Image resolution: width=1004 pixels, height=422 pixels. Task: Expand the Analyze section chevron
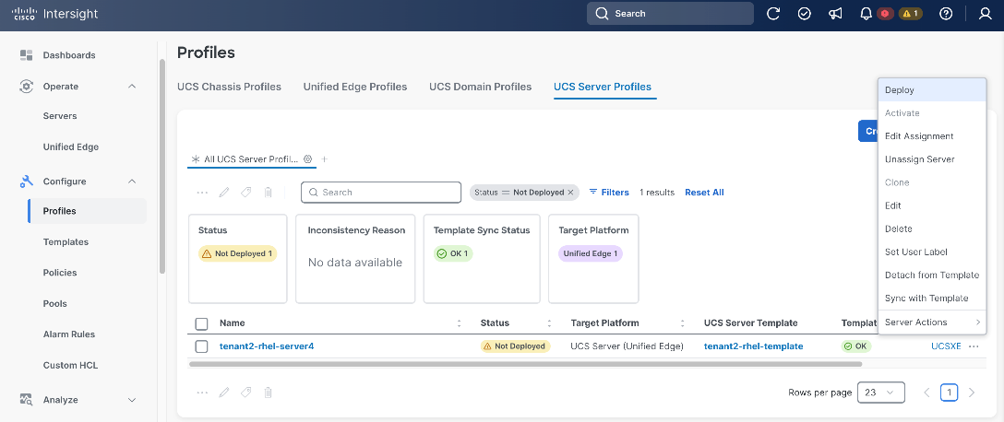(x=132, y=400)
